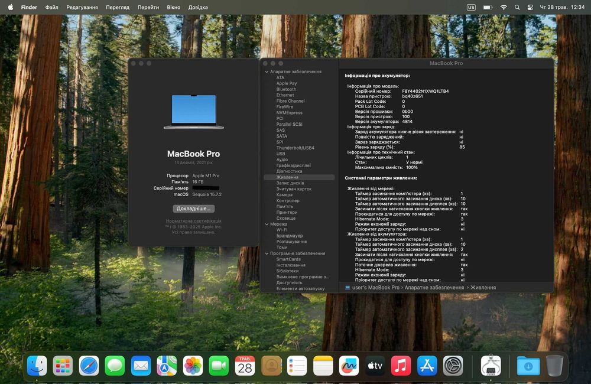
Task: Switch input source via US icon
Action: 471,7
